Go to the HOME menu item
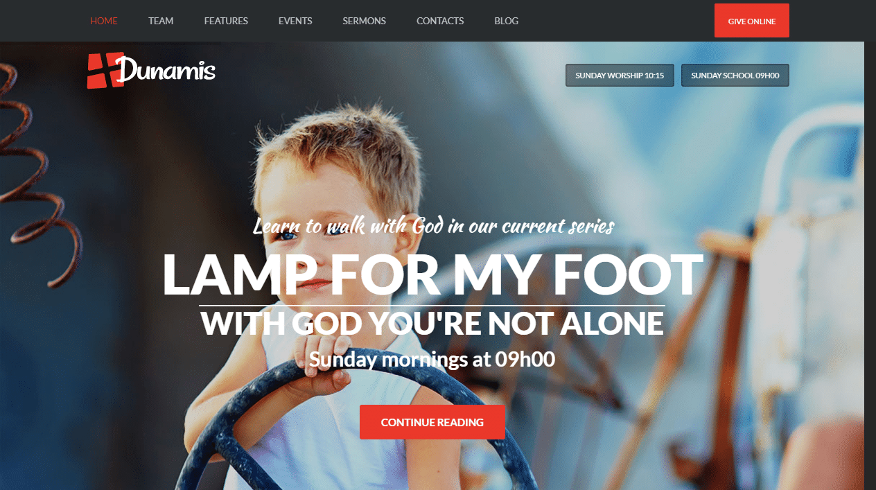This screenshot has width=876, height=490. 104,21
